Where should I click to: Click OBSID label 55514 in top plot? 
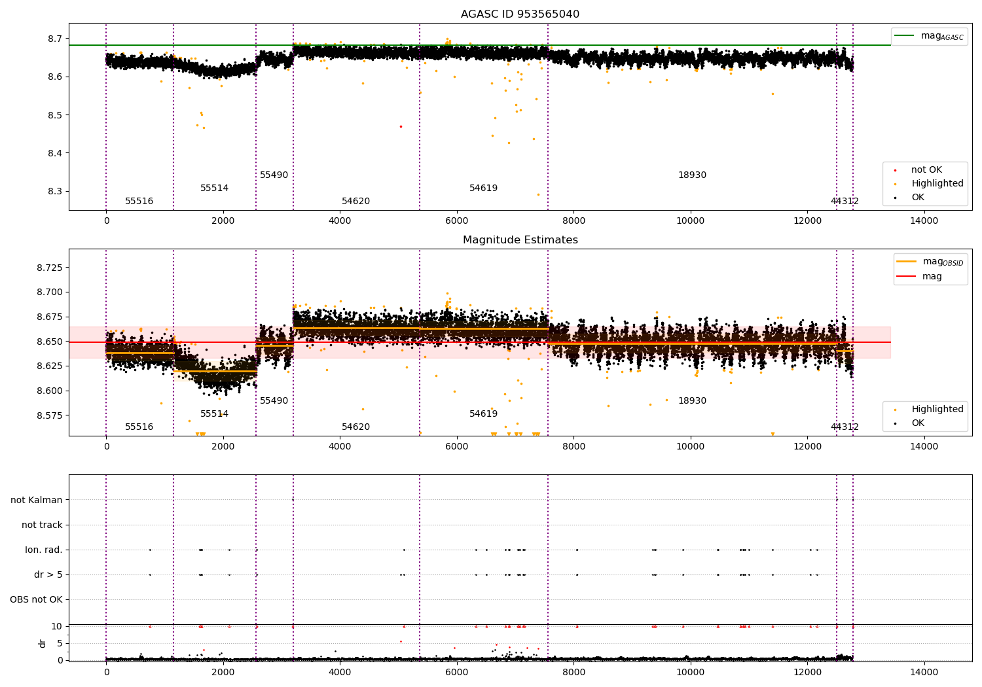click(x=215, y=188)
